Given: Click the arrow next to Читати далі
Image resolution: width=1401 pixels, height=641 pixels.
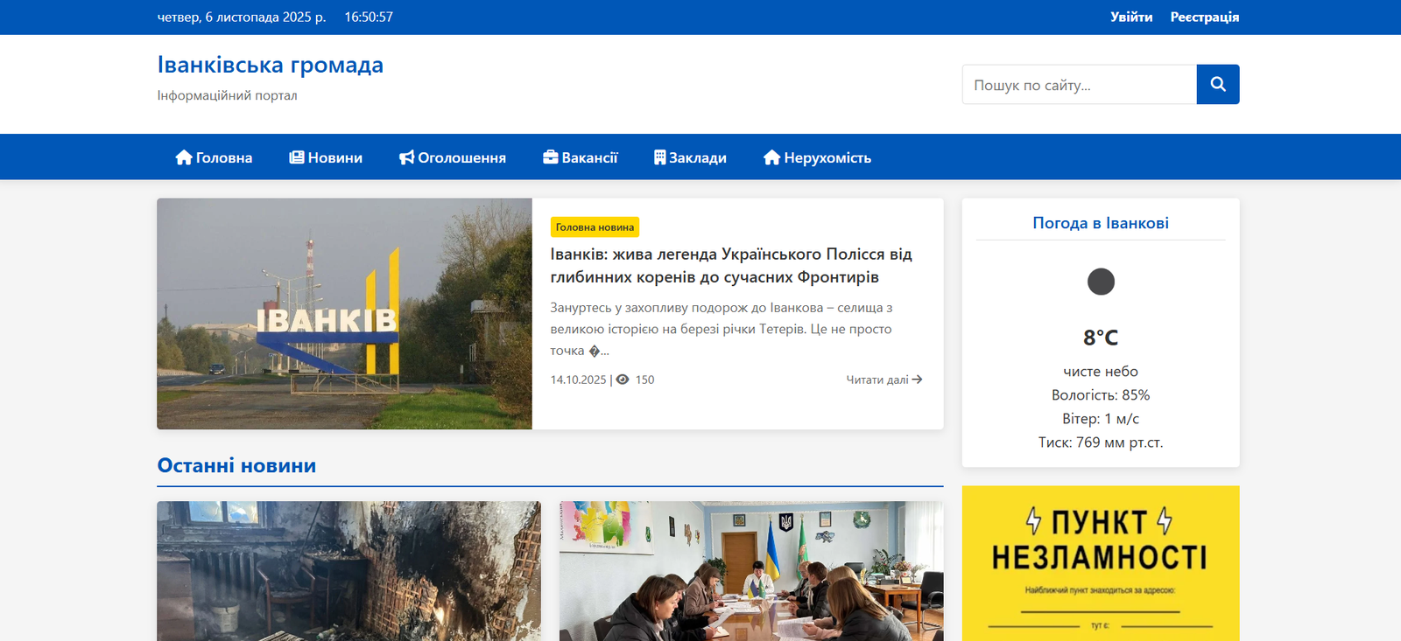Looking at the screenshot, I should [x=917, y=380].
